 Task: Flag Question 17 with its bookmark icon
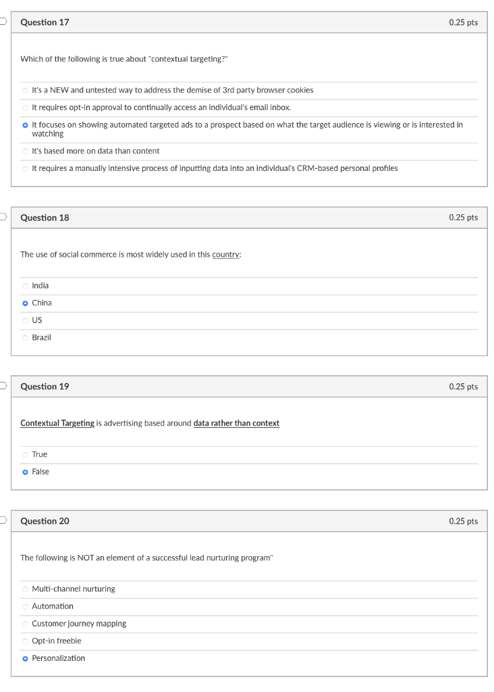point(3,22)
